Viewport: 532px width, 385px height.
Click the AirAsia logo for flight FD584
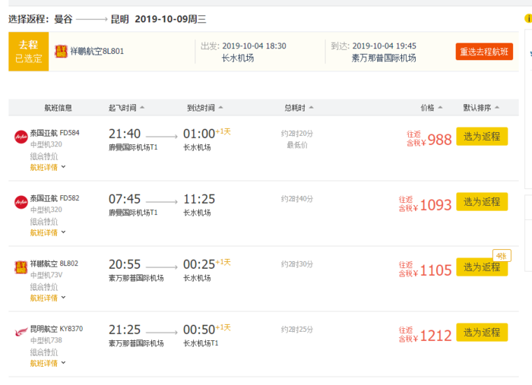pyautogui.click(x=21, y=137)
